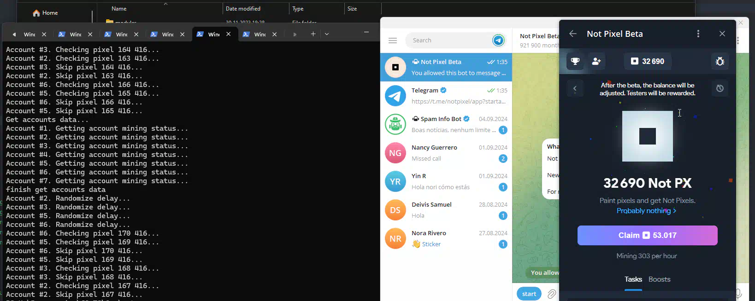Image resolution: width=755 pixels, height=301 pixels.
Task: Open the Telegram hamburger menu
Action: (393, 41)
